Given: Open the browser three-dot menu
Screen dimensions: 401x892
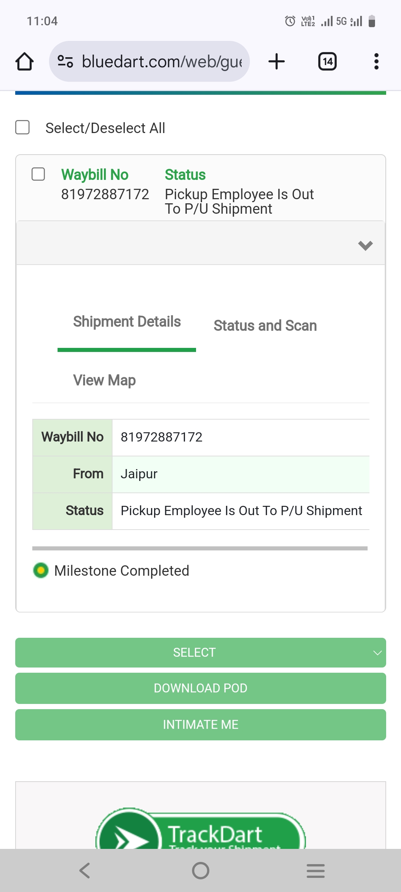Looking at the screenshot, I should pyautogui.click(x=376, y=61).
